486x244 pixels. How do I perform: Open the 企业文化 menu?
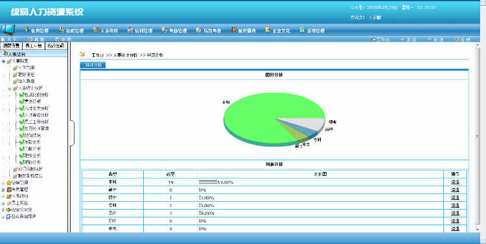(278, 30)
